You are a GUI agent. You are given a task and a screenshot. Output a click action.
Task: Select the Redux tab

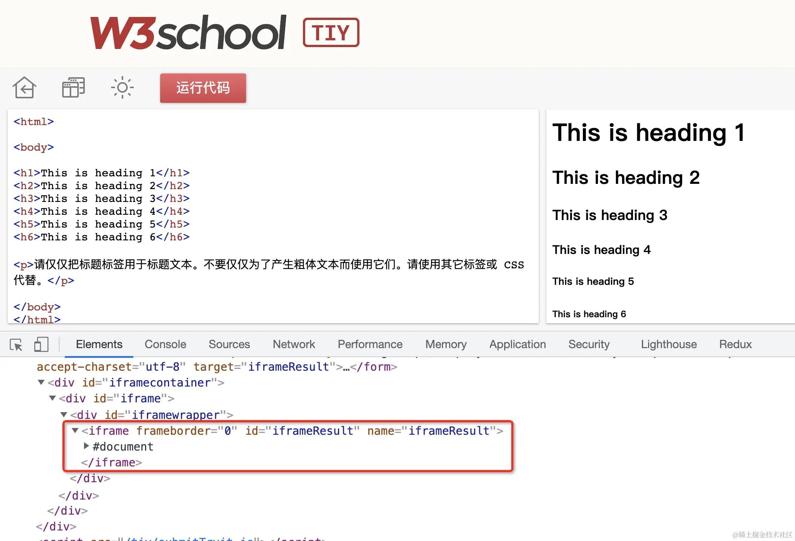735,344
